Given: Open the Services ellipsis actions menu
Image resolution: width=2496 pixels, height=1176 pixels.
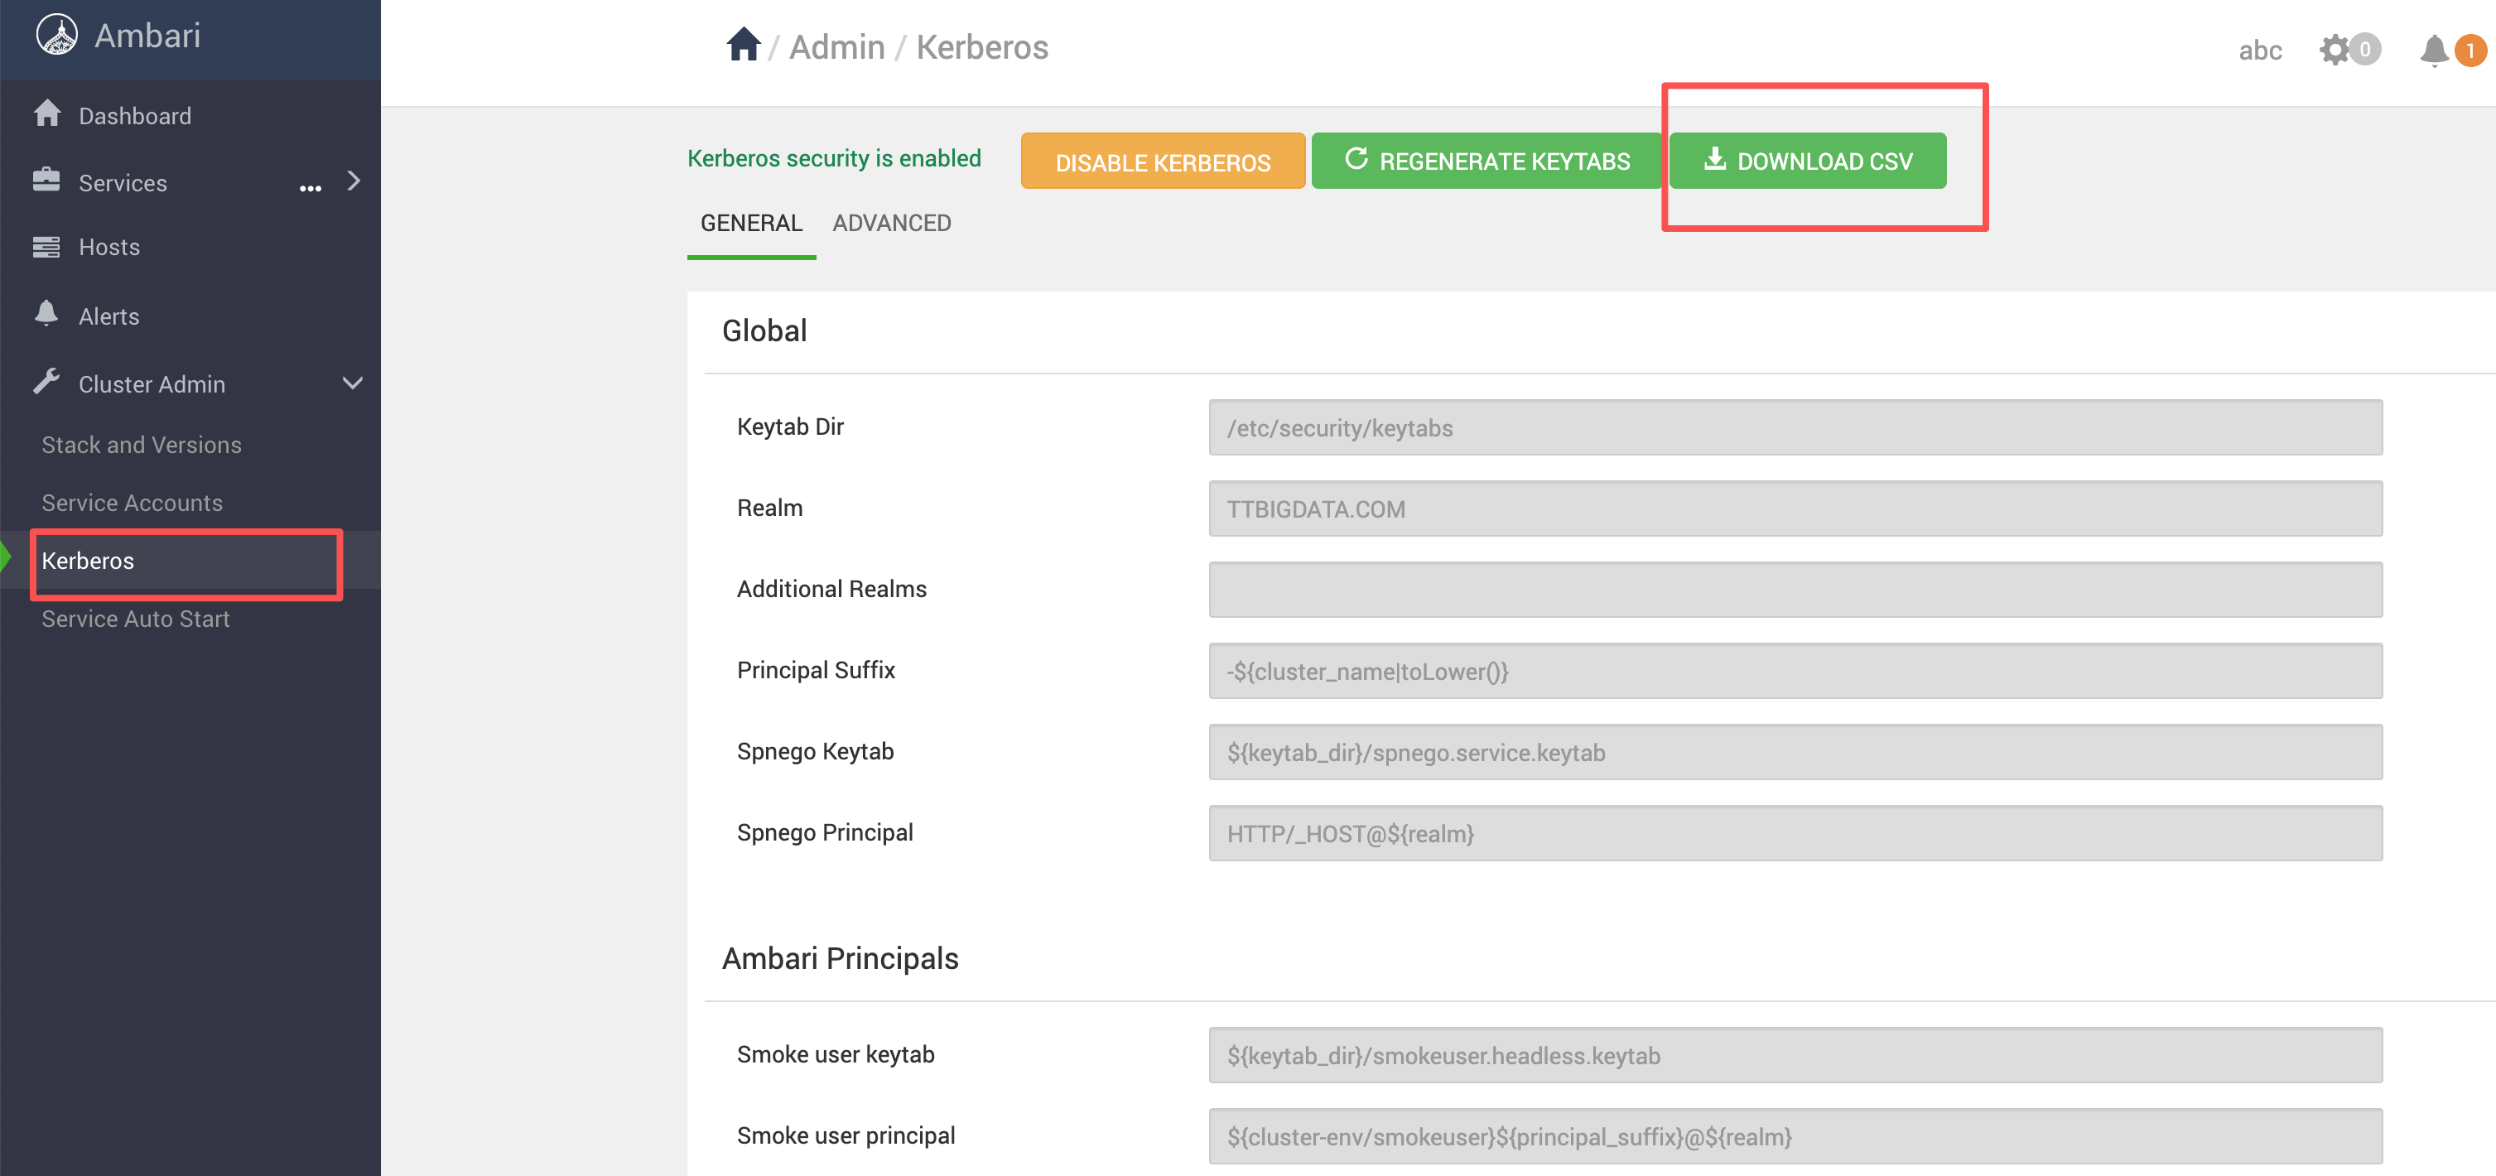Looking at the screenshot, I should tap(310, 187).
